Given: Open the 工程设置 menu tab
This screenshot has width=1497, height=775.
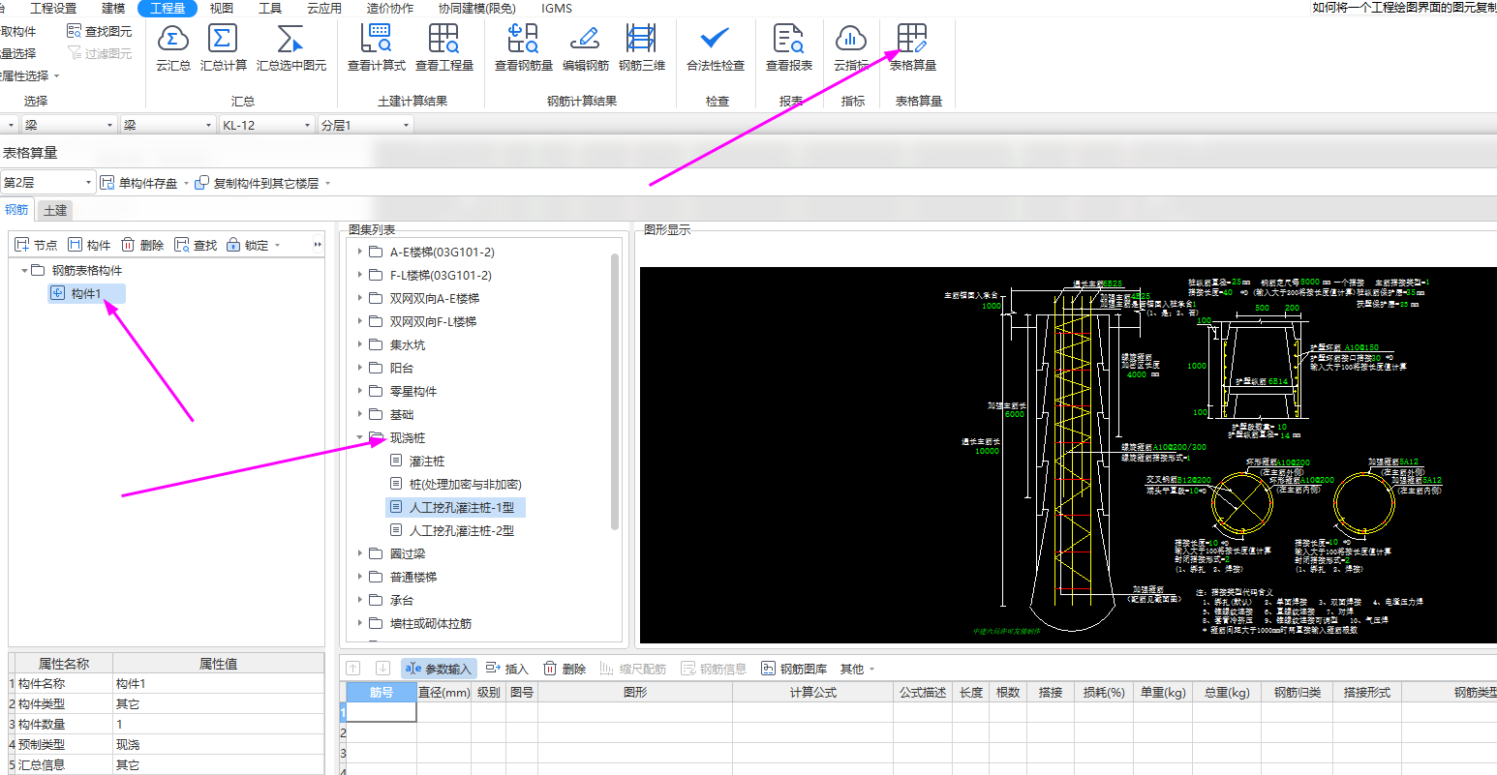Looking at the screenshot, I should (x=53, y=8).
